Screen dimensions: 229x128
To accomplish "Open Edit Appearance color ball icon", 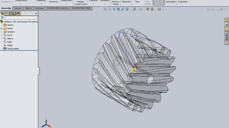I will (148, 9).
